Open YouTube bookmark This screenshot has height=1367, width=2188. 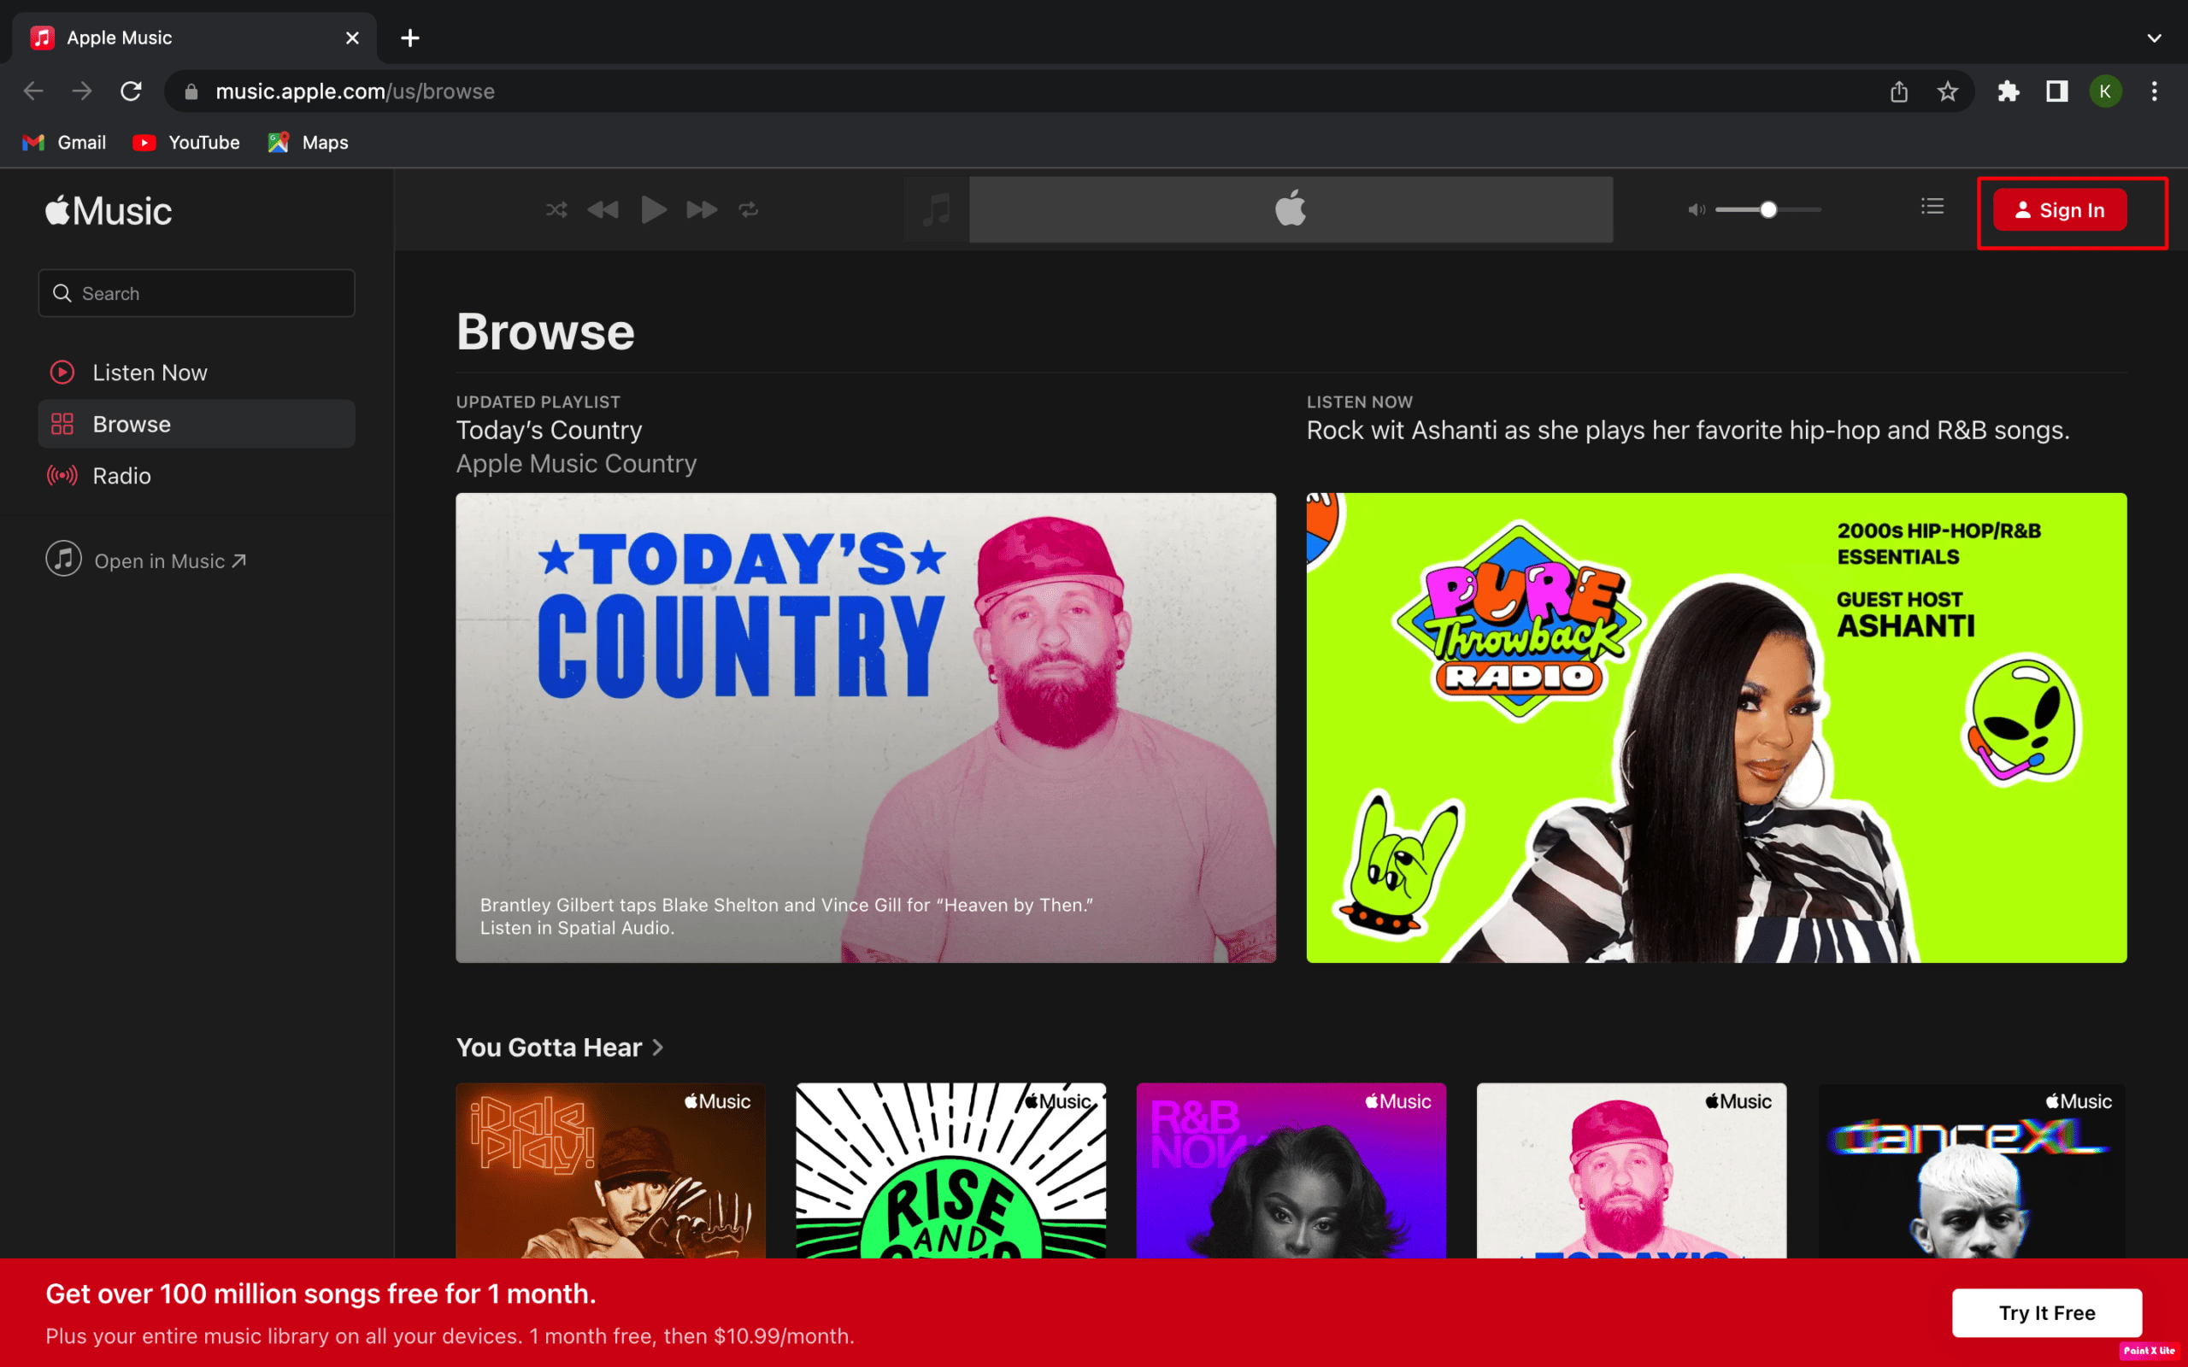point(186,142)
